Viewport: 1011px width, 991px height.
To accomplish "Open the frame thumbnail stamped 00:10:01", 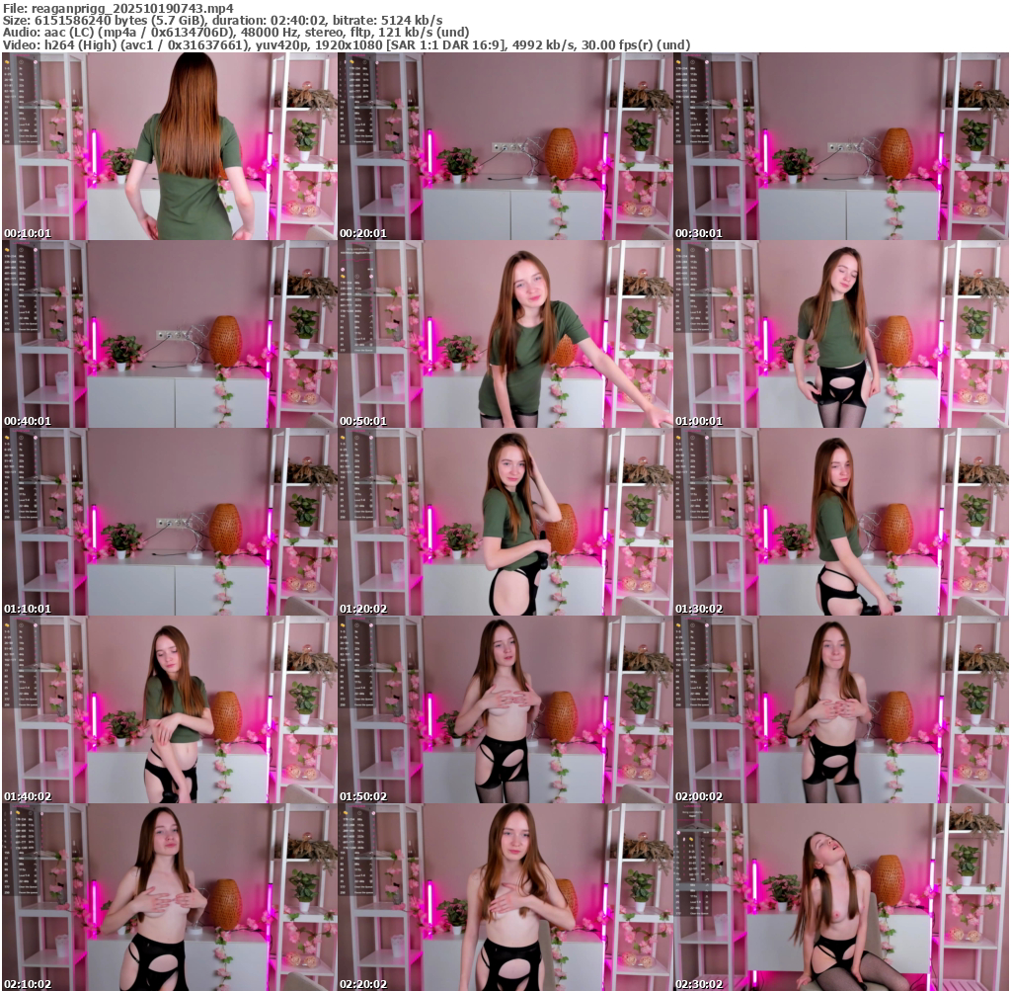I will (x=170, y=146).
